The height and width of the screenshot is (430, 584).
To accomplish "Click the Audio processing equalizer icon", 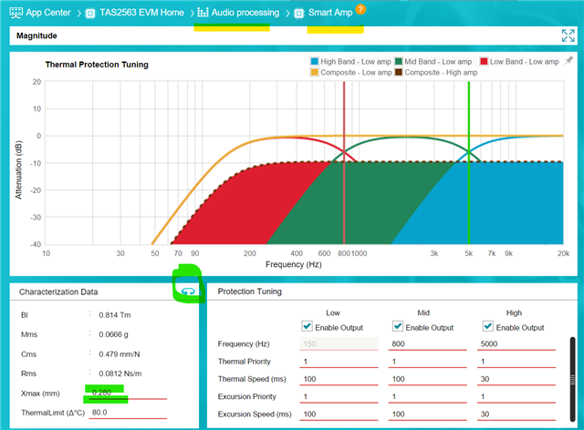I will 203,13.
